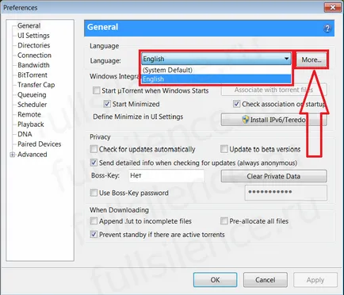
Task: Select BitTorrent in the sidebar
Action: tap(32, 75)
